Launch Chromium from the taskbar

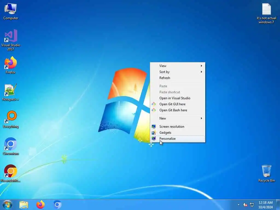coord(57,205)
